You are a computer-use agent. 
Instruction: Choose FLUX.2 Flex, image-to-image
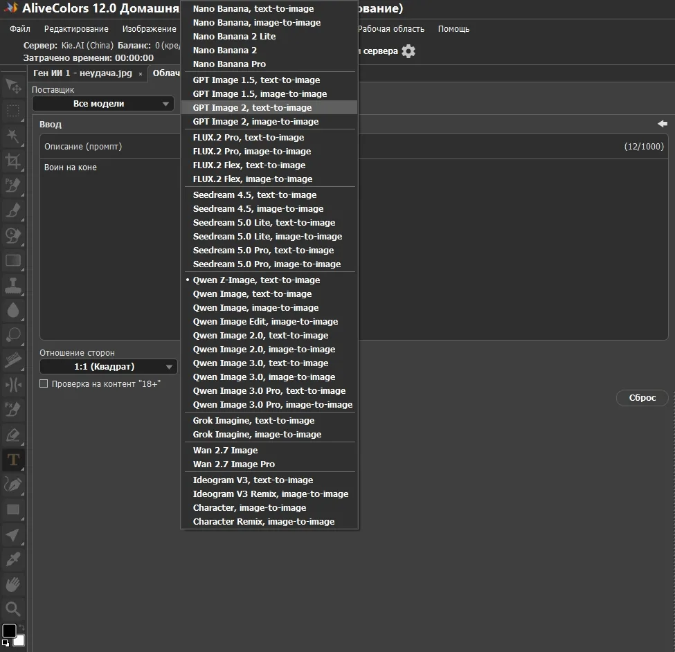point(269,179)
